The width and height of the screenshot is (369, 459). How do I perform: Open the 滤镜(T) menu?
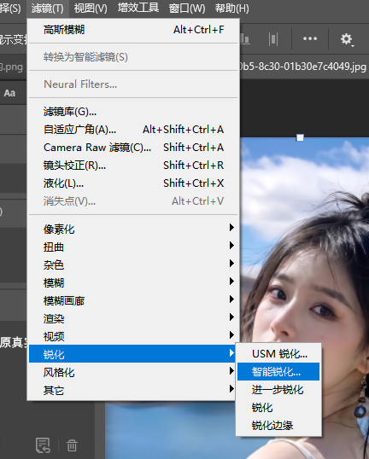(x=48, y=9)
